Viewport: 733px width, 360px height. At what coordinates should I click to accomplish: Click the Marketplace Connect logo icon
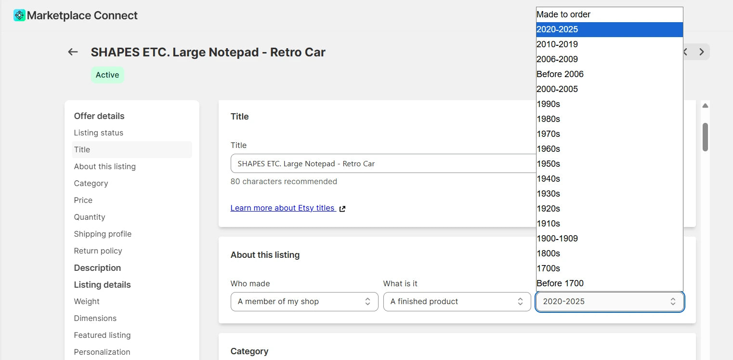pos(19,15)
